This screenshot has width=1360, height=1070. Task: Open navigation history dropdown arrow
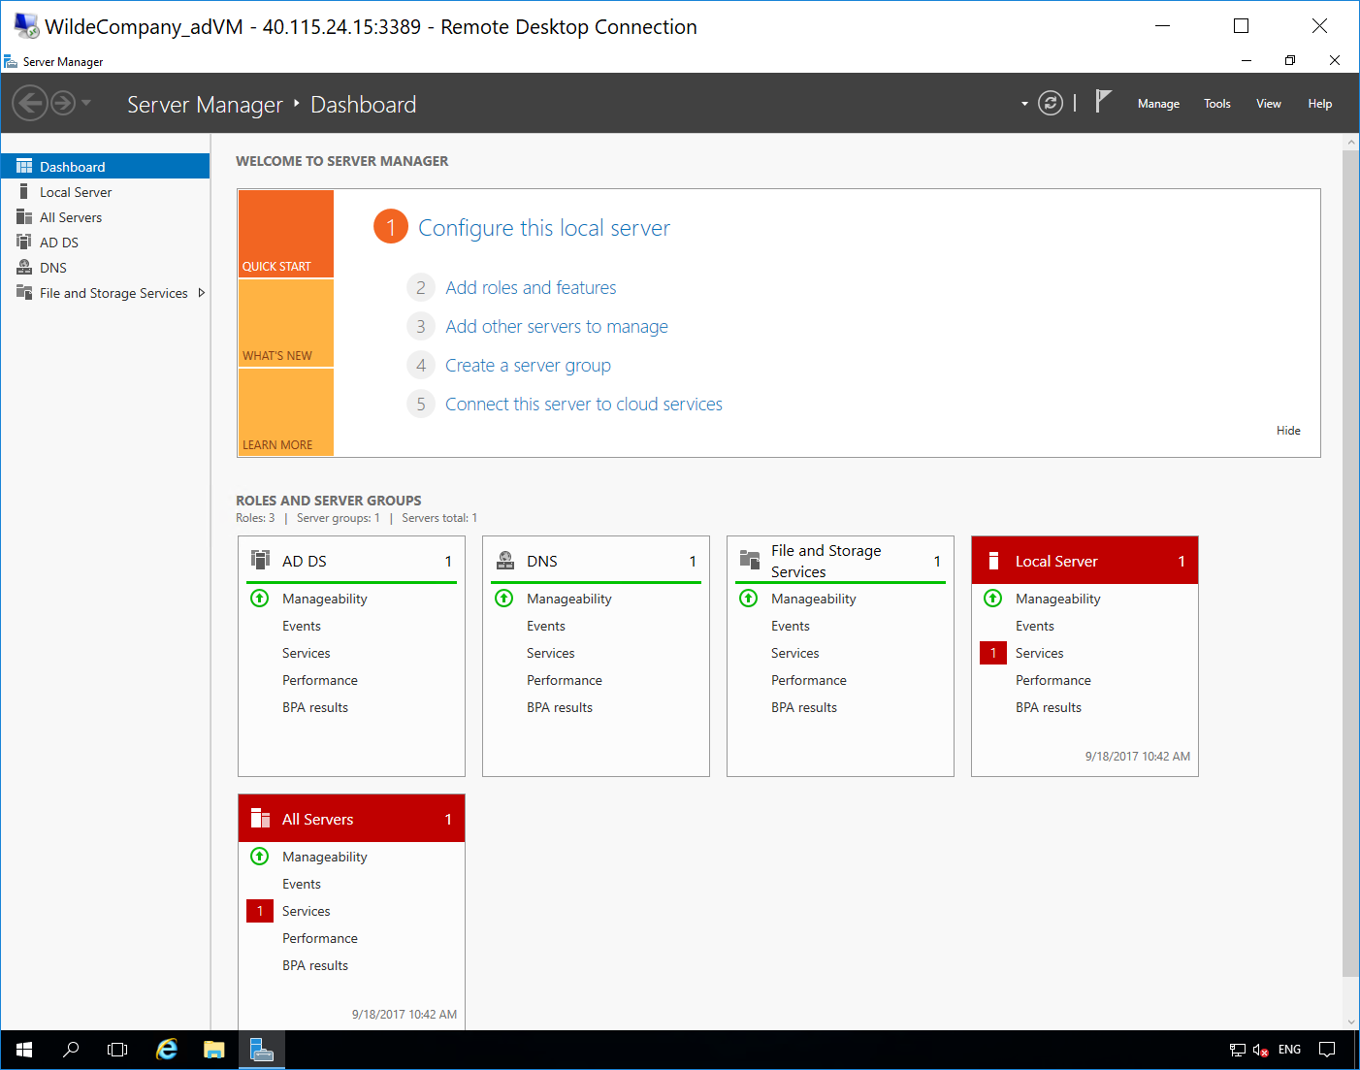pyautogui.click(x=86, y=102)
